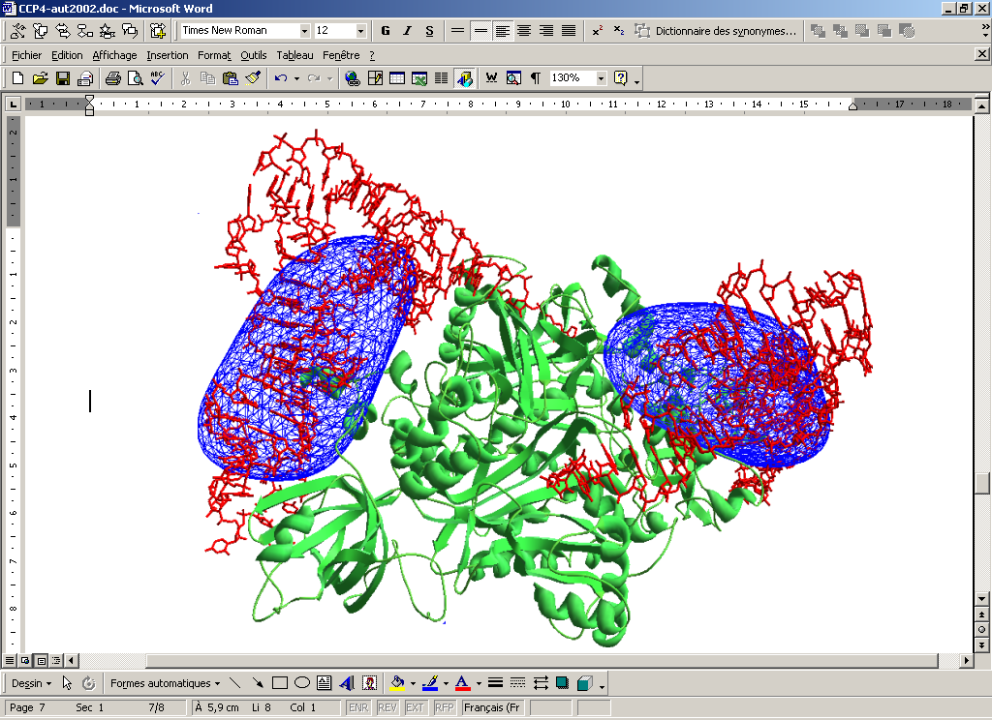Image resolution: width=992 pixels, height=720 pixels.
Task: Click the vertical scrollbar down arrow
Action: tap(982, 597)
